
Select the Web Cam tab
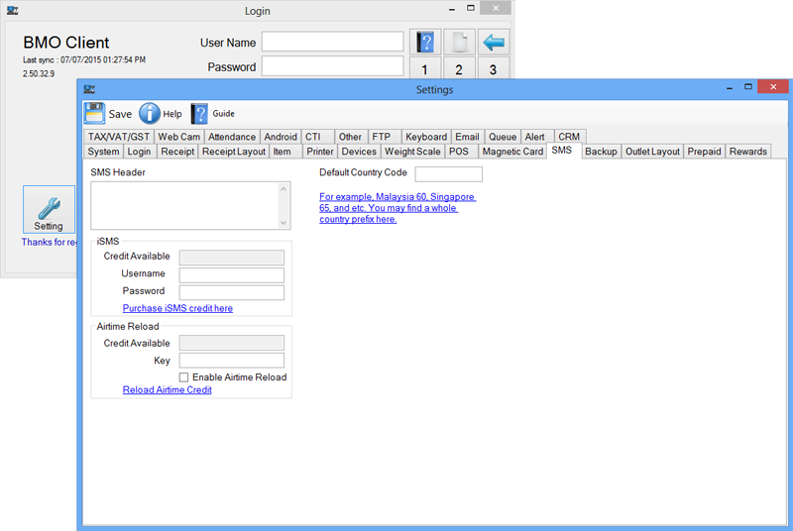point(179,137)
